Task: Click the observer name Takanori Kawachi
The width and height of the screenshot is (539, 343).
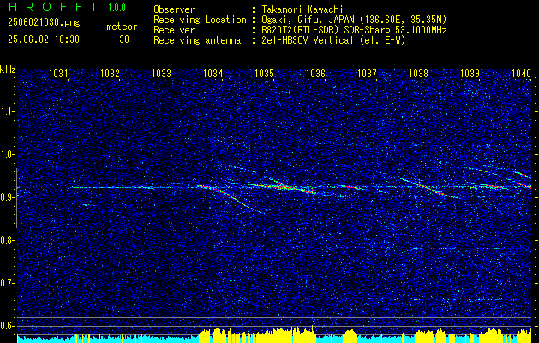Action: pyautogui.click(x=302, y=9)
